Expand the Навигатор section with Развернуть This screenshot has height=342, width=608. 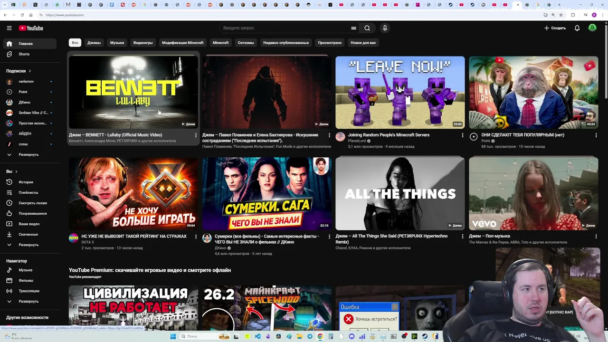point(30,301)
